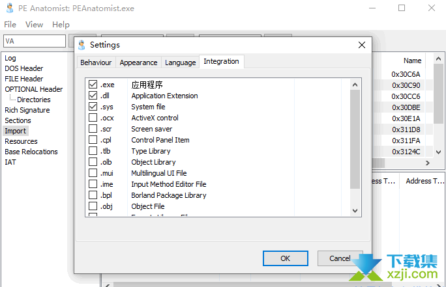
Task: Click main window list scroll-down arrow
Action: [x=438, y=152]
